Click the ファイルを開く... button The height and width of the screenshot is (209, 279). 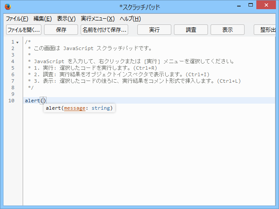tap(24, 30)
